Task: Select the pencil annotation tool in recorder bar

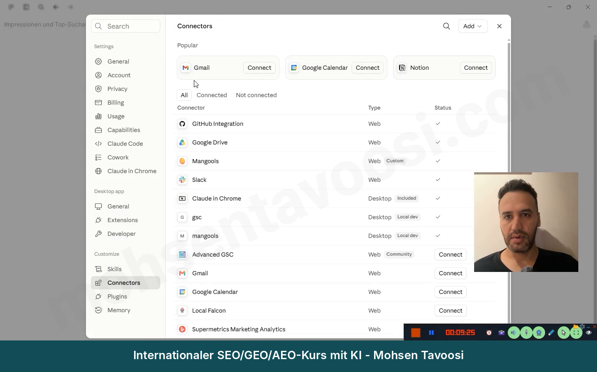Action: tap(551, 333)
